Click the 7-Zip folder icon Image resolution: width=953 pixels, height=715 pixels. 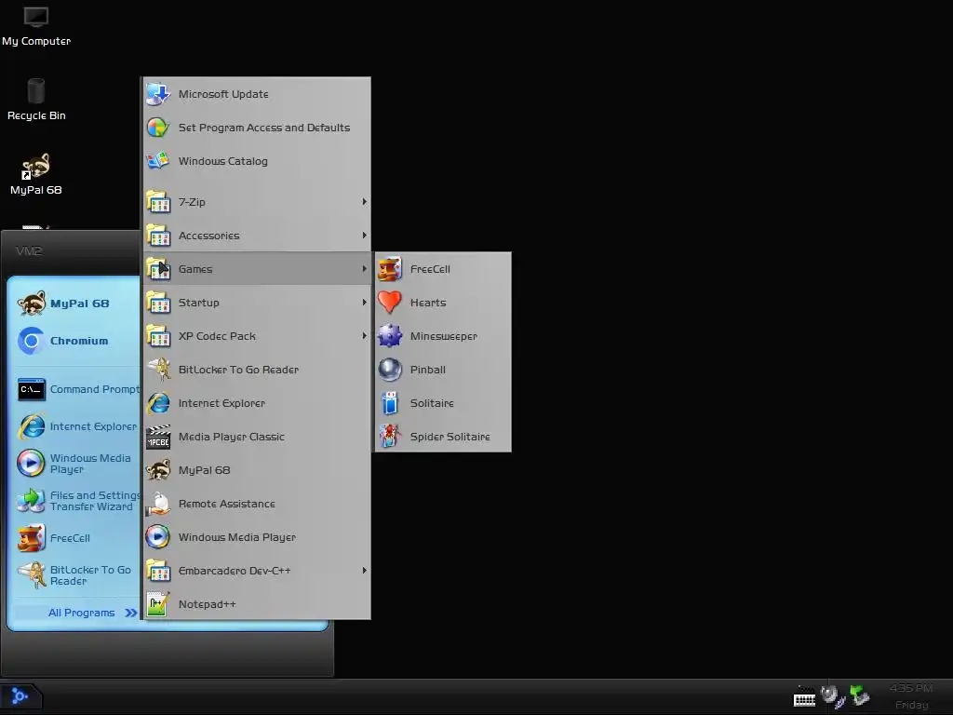(x=158, y=202)
